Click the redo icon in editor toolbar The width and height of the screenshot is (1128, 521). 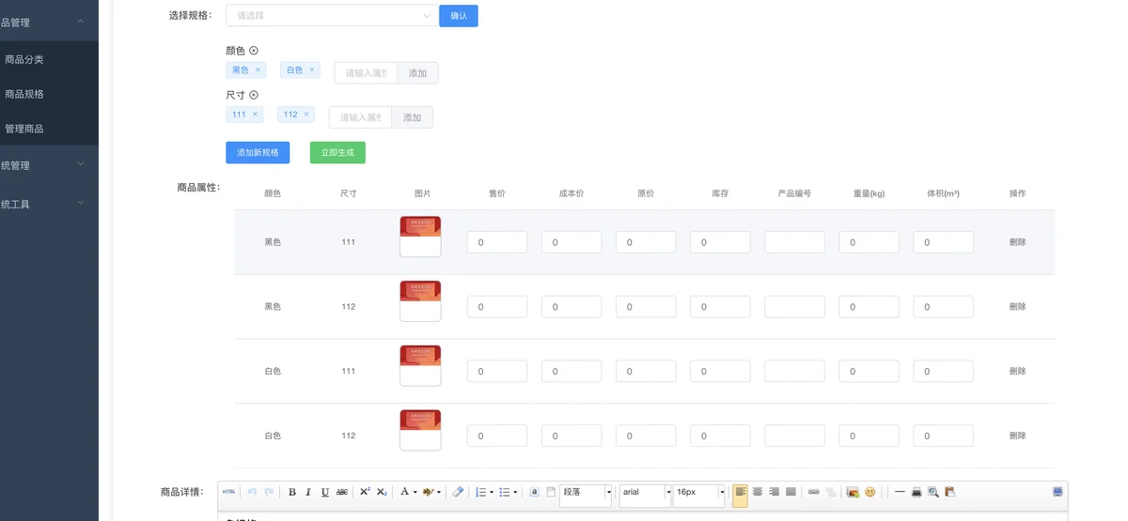[269, 492]
